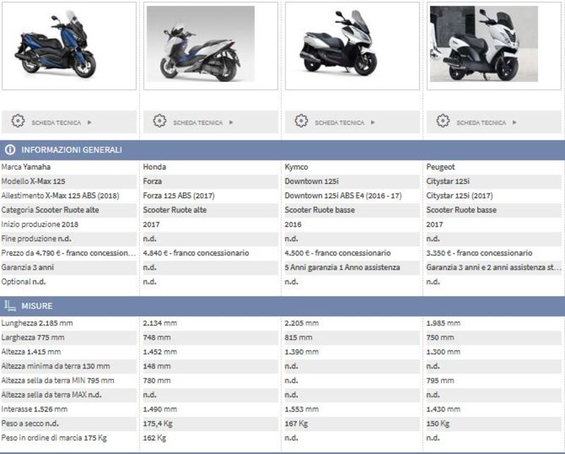565x454 pixels.
Task: Click the ruler icon beside Misure
Action: (x=8, y=306)
